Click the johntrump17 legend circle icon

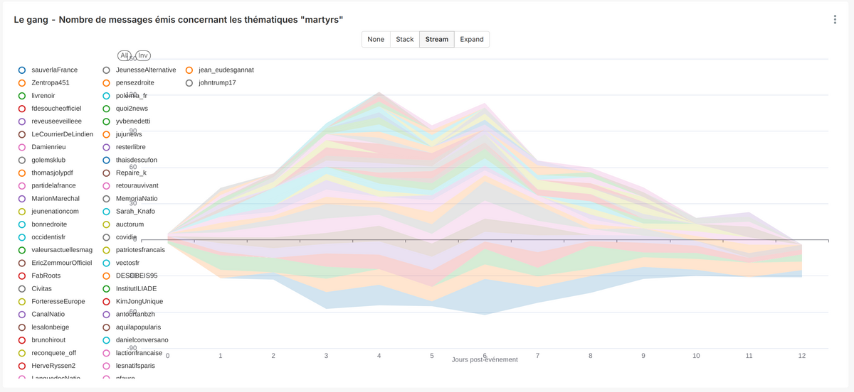coord(189,83)
